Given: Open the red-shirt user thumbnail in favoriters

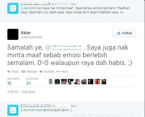Looking at the screenshot, I should coord(97,81).
